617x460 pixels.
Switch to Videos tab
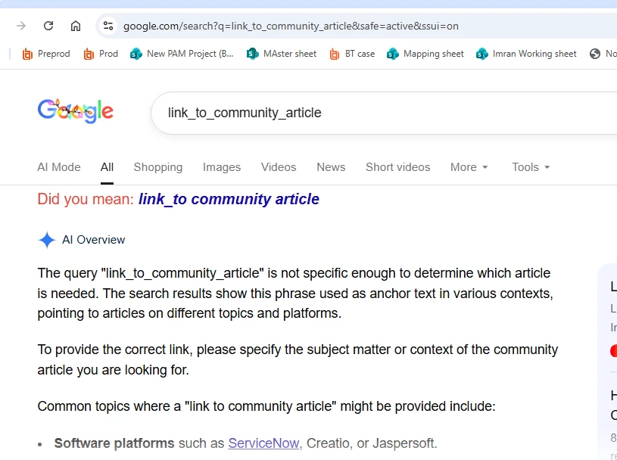pyautogui.click(x=279, y=167)
